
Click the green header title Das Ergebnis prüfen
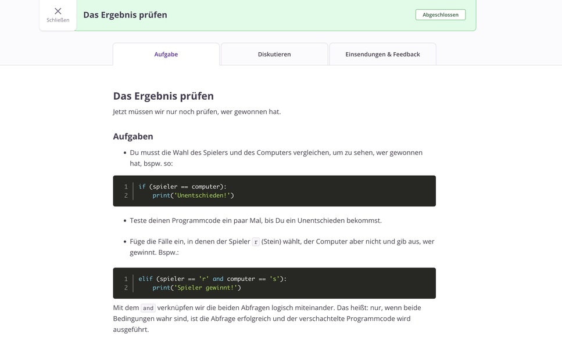(x=125, y=15)
